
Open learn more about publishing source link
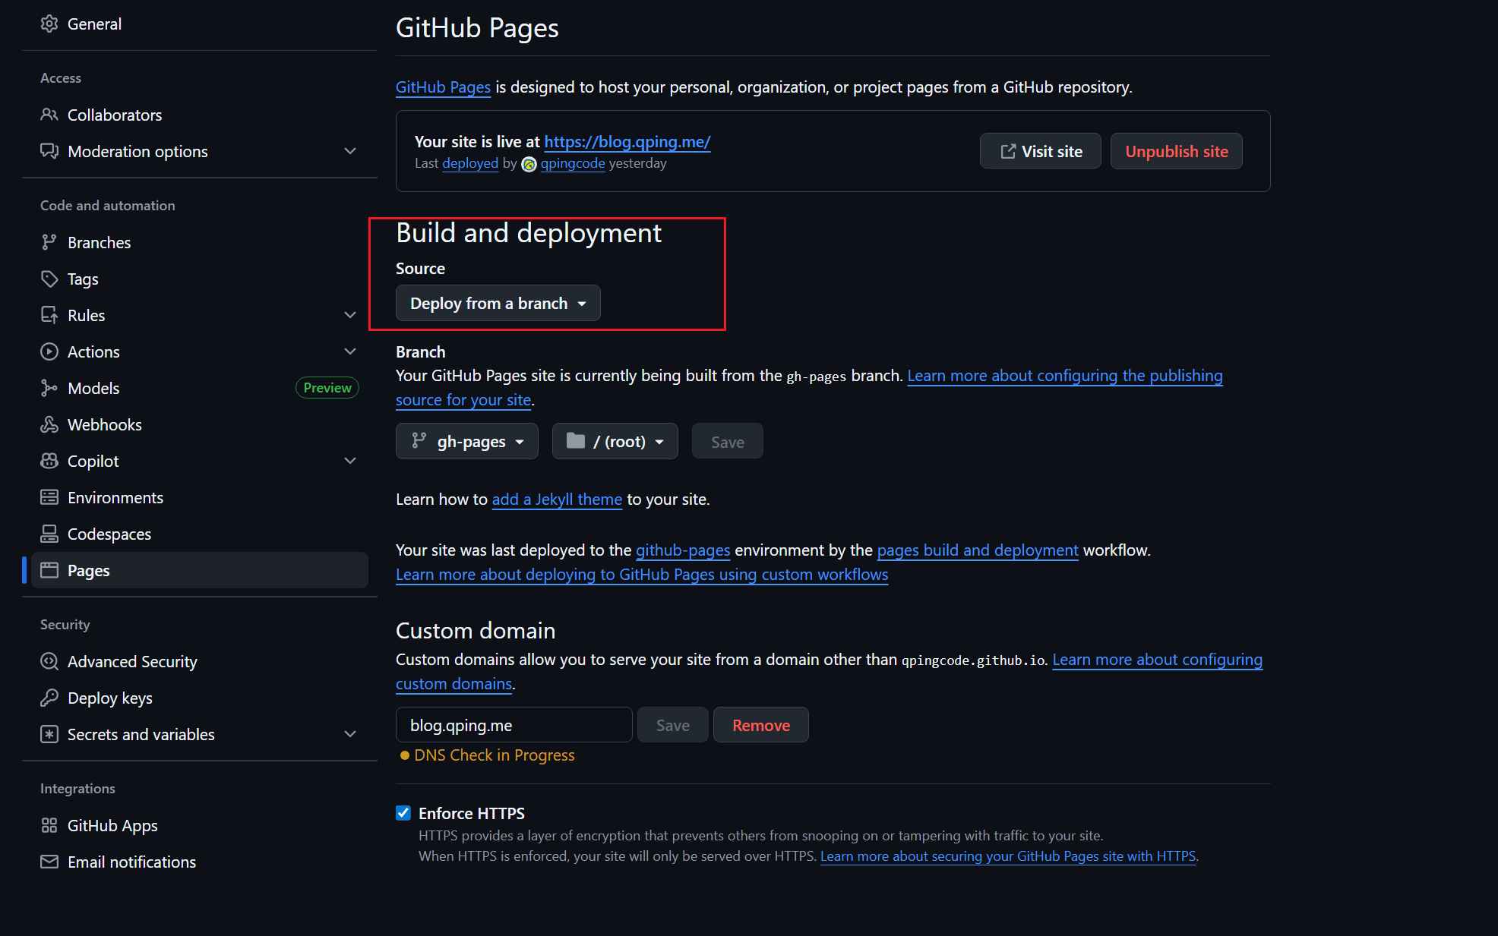[x=1065, y=376]
